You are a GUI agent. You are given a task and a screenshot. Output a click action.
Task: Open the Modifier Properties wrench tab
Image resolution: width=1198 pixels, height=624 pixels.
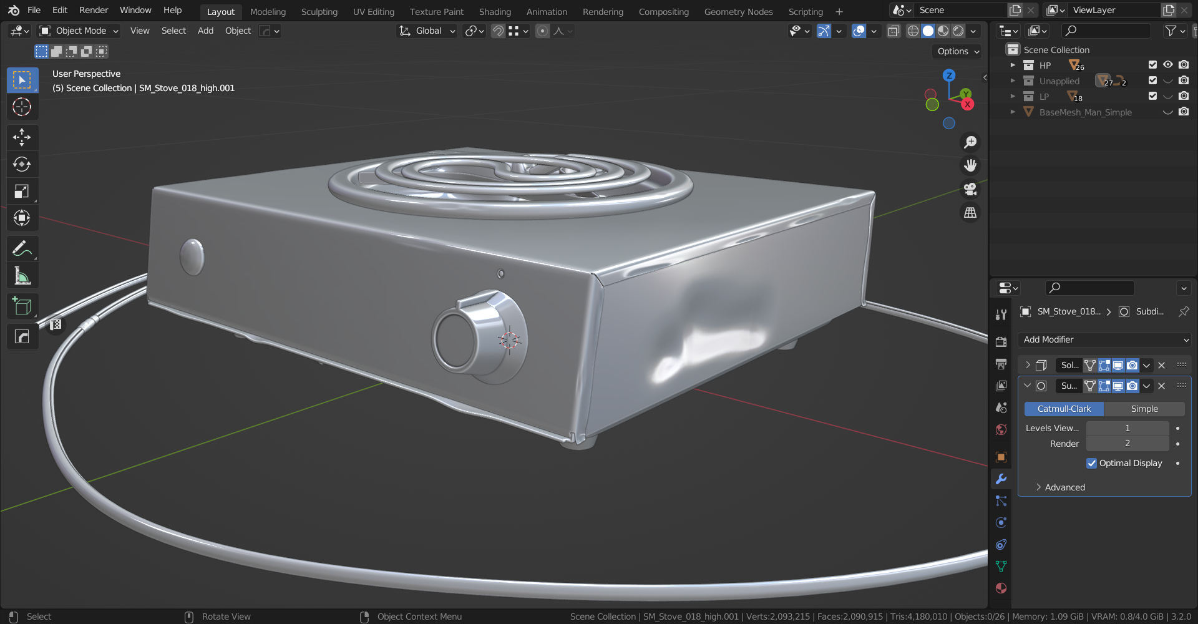[x=1001, y=479]
